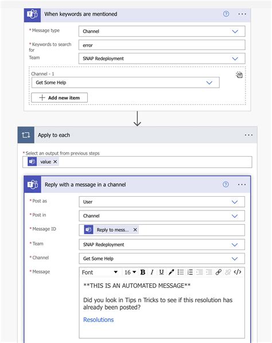The width and height of the screenshot is (272, 343).
Task: Insert a numbered list
Action: coord(190,272)
